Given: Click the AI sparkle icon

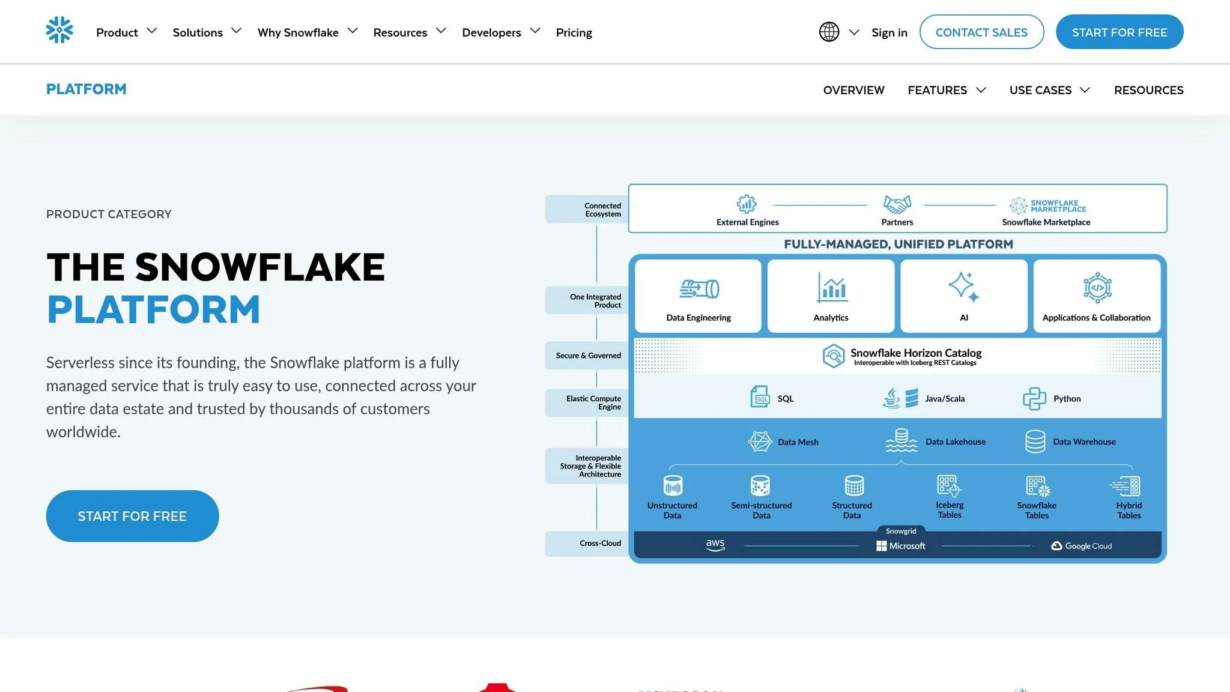Looking at the screenshot, I should (x=964, y=287).
